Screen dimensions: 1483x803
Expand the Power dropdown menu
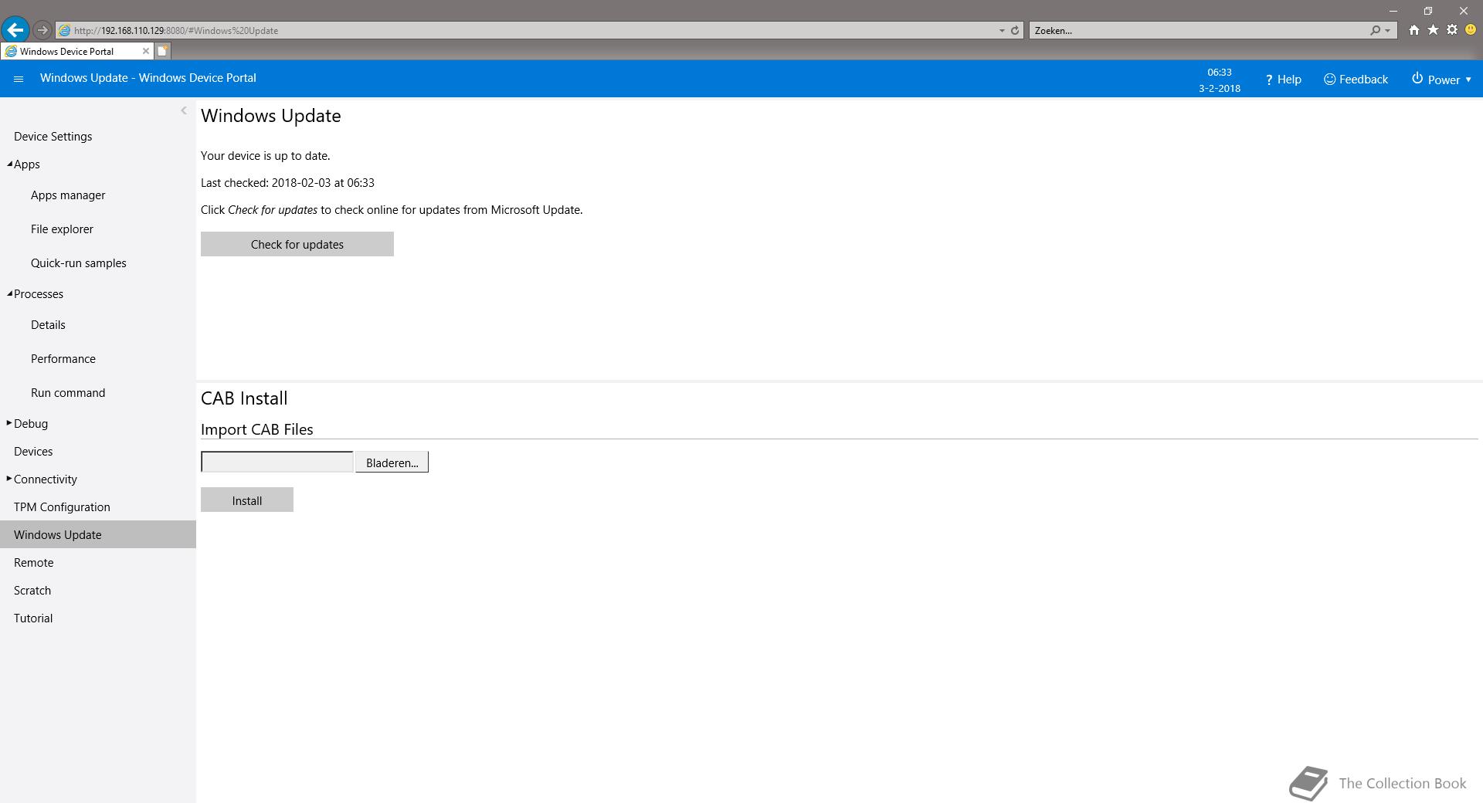pos(1441,80)
